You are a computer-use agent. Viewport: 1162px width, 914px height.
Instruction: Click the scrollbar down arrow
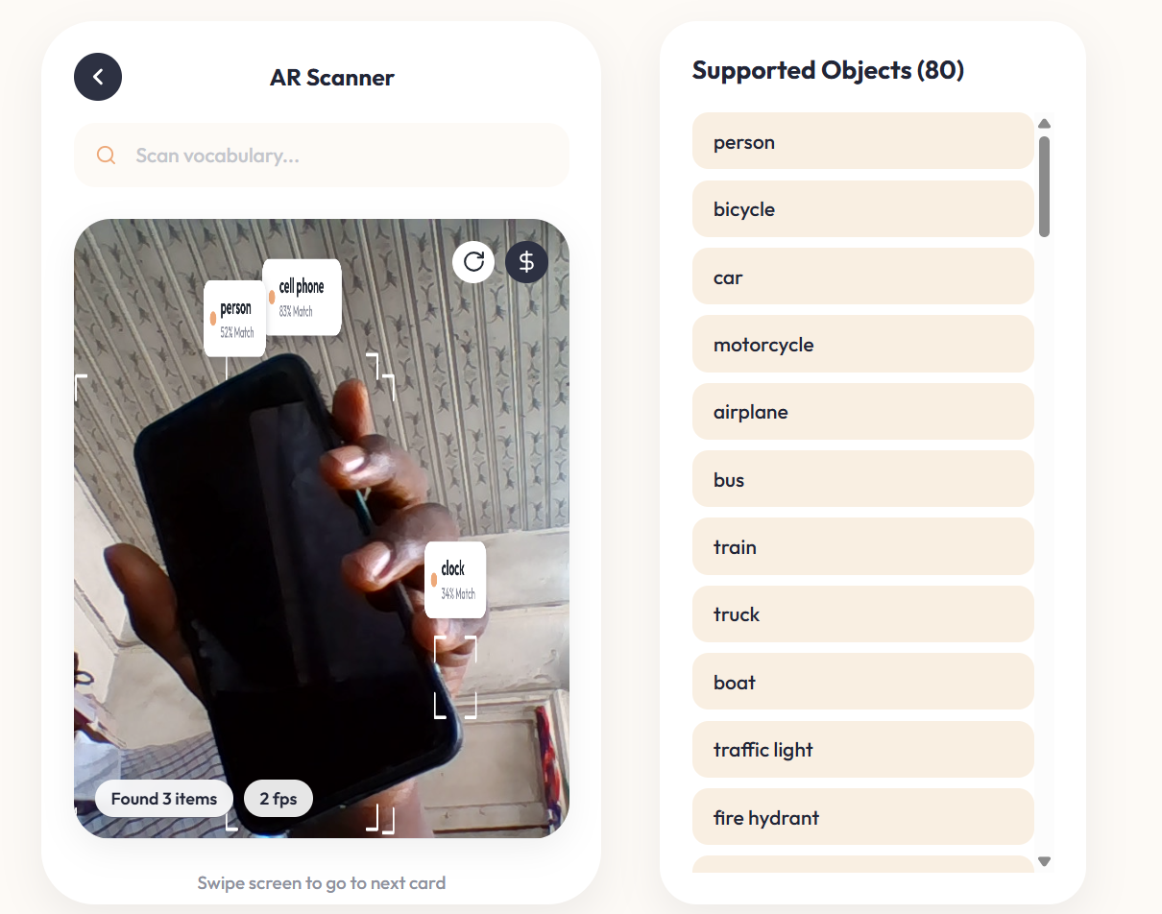pyautogui.click(x=1045, y=861)
